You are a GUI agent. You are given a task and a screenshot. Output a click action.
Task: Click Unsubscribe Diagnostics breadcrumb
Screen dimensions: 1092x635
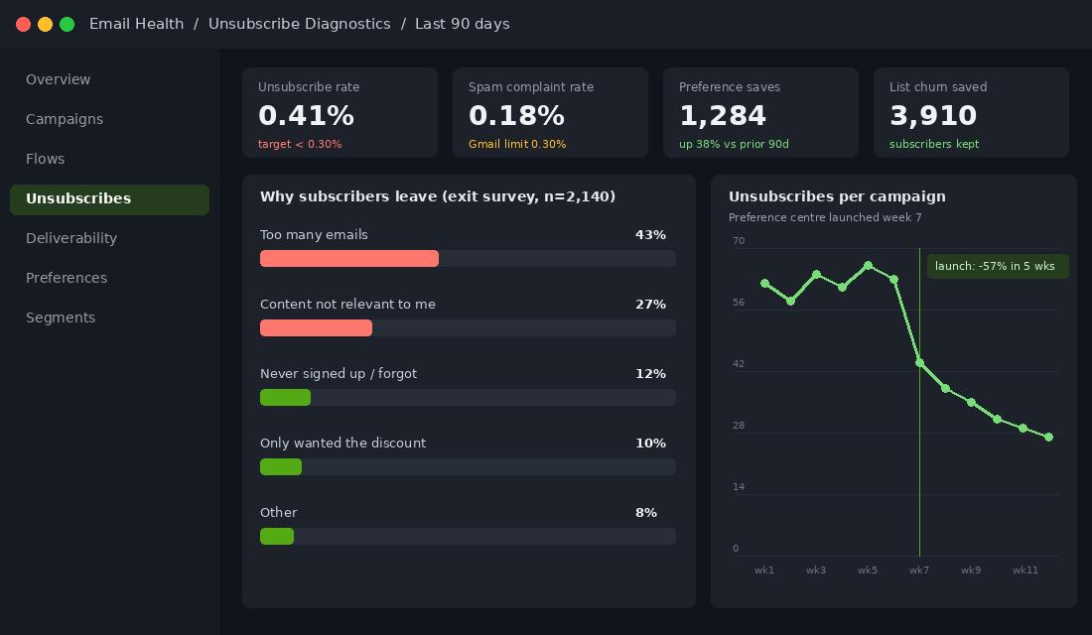[x=300, y=24]
